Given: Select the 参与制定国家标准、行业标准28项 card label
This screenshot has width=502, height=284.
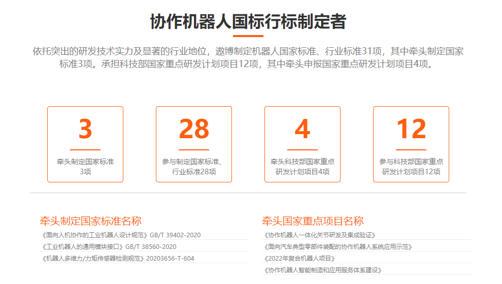Looking at the screenshot, I should [x=194, y=167].
